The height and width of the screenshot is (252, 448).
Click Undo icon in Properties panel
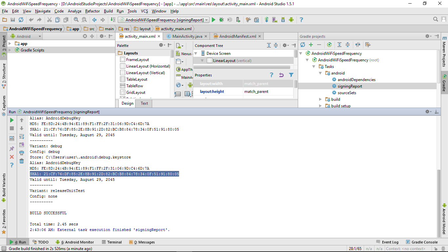pyautogui.click(x=281, y=75)
